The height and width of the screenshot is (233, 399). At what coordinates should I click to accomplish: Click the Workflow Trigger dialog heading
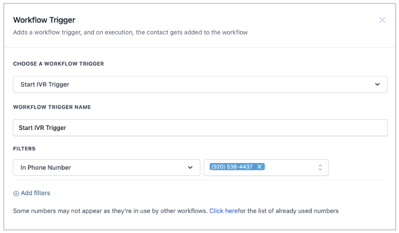point(44,20)
